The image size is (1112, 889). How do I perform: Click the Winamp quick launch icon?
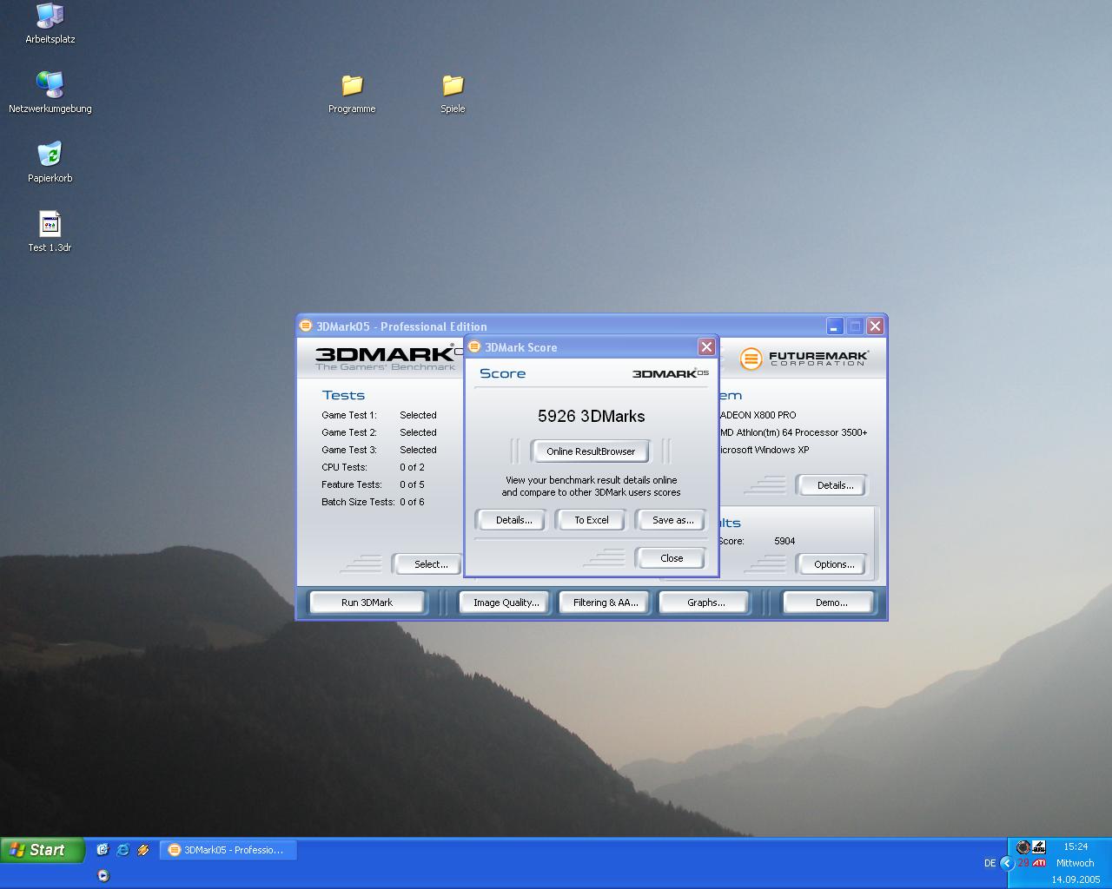click(143, 850)
